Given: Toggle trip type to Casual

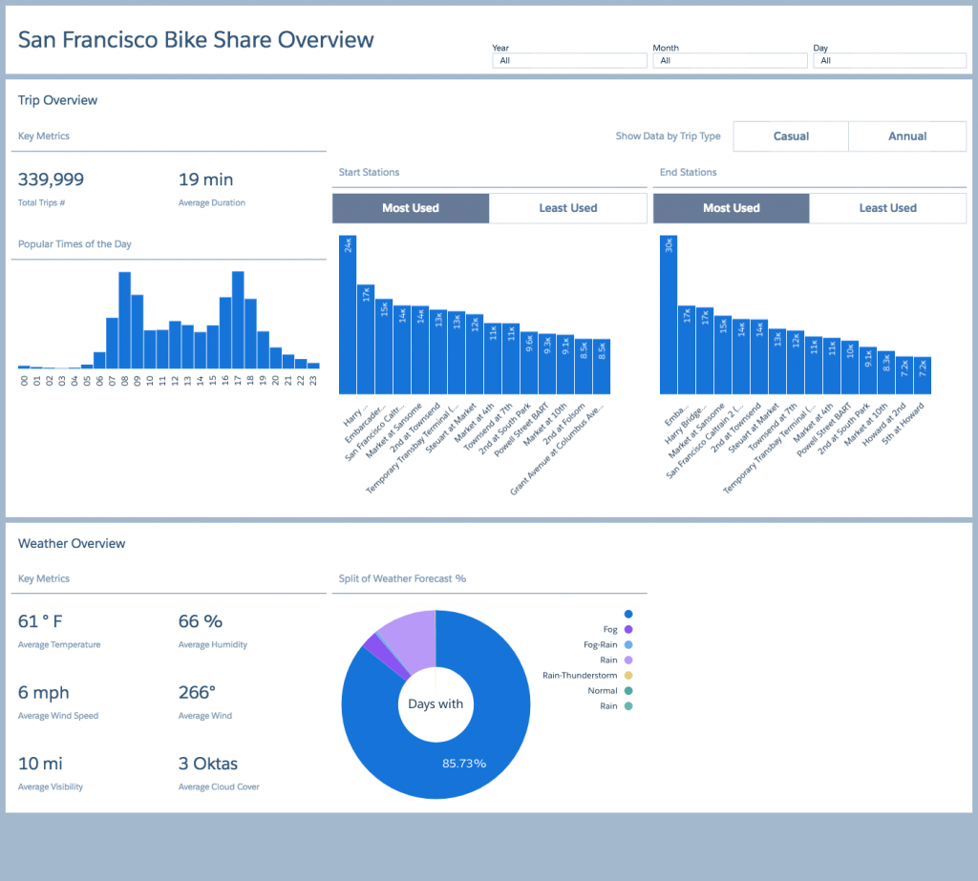Looking at the screenshot, I should [791, 136].
